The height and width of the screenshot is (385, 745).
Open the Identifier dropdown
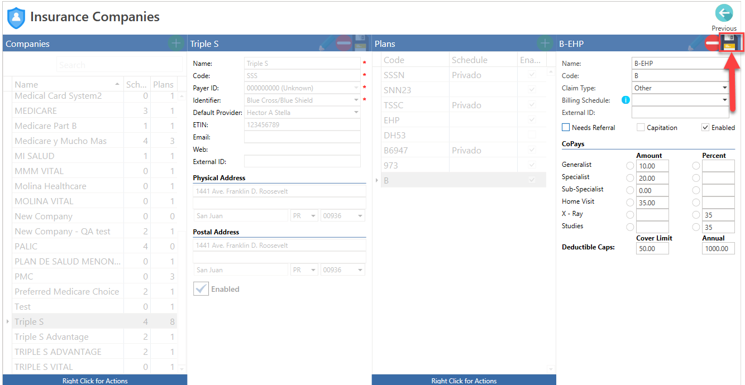coord(356,100)
